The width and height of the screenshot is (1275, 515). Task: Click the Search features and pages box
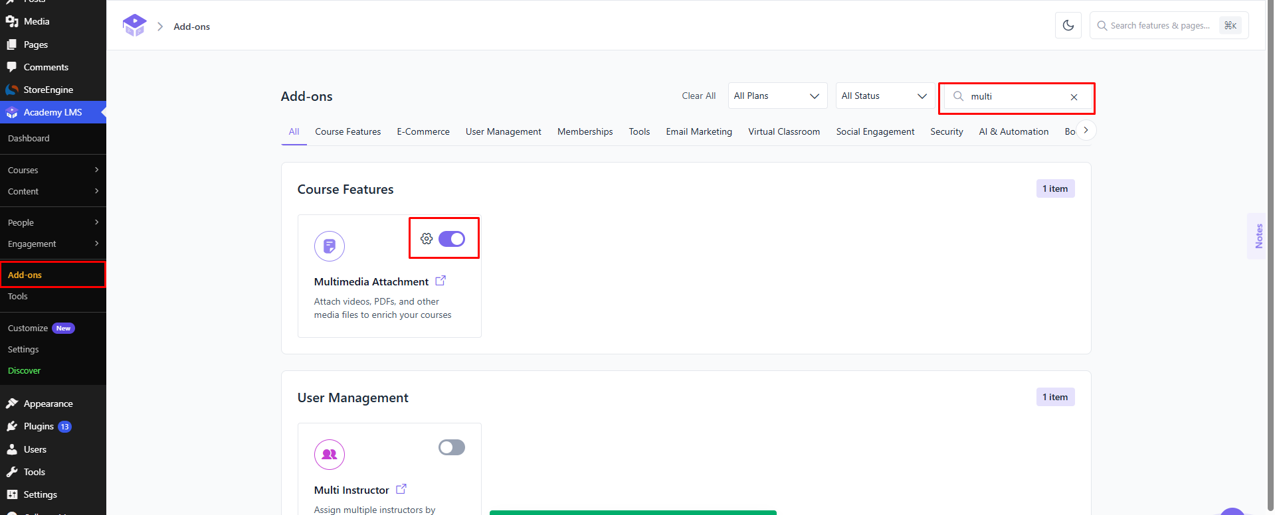tap(1169, 25)
